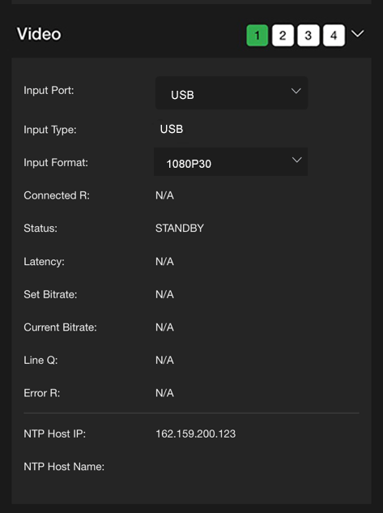Click the NTP Host Name label
The height and width of the screenshot is (513, 383).
click(x=64, y=467)
